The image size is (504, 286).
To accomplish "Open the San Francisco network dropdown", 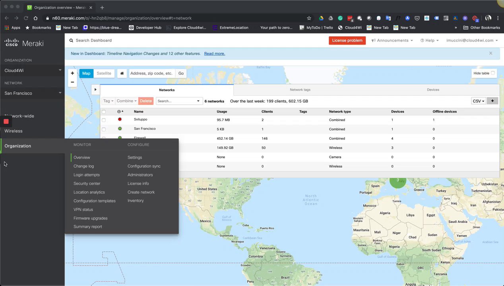I will point(33,93).
